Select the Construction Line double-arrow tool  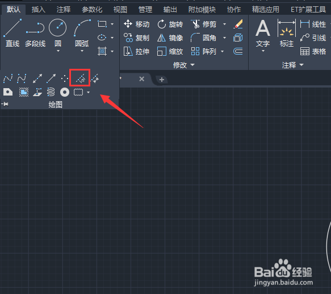click(x=37, y=78)
